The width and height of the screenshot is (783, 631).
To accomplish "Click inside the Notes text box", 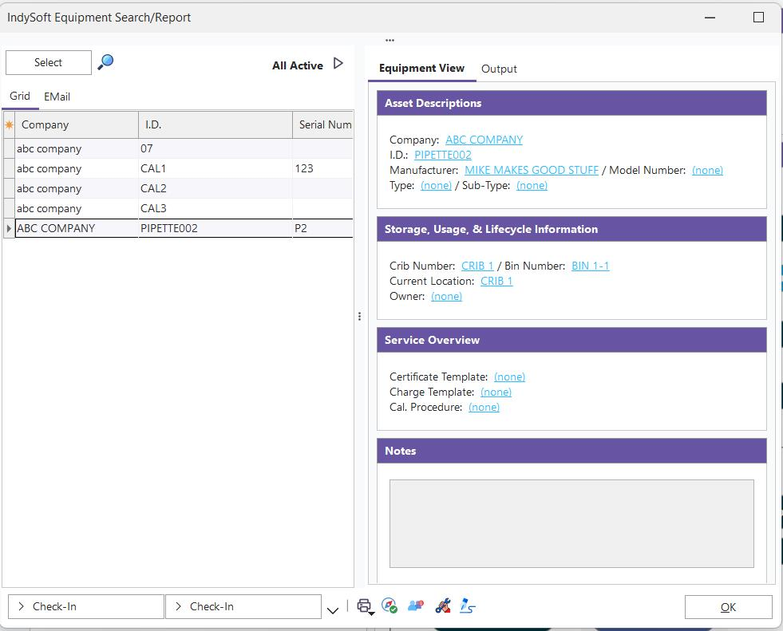I will pos(571,523).
